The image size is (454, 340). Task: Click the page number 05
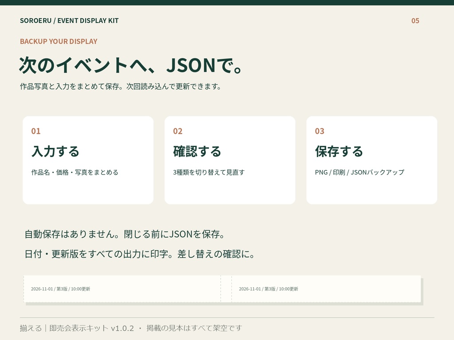[x=415, y=21]
